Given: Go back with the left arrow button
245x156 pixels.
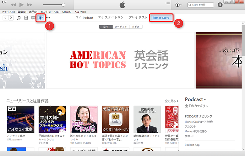Looking at the screenshot, I should click(5, 18).
